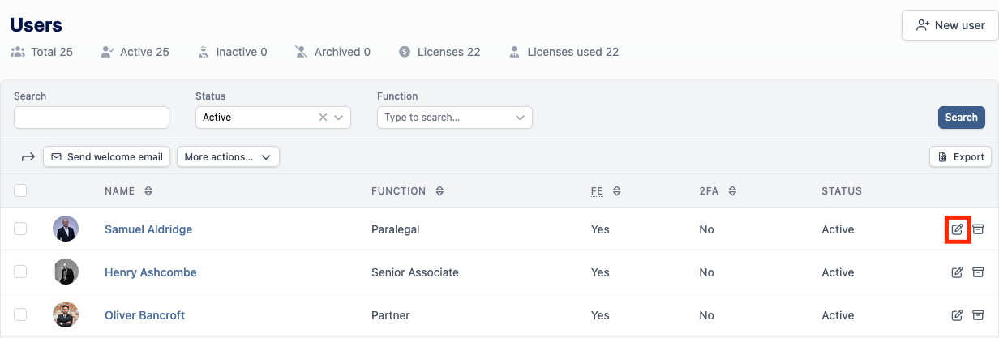Edit Oliver Bancroft's user record

[x=958, y=315]
